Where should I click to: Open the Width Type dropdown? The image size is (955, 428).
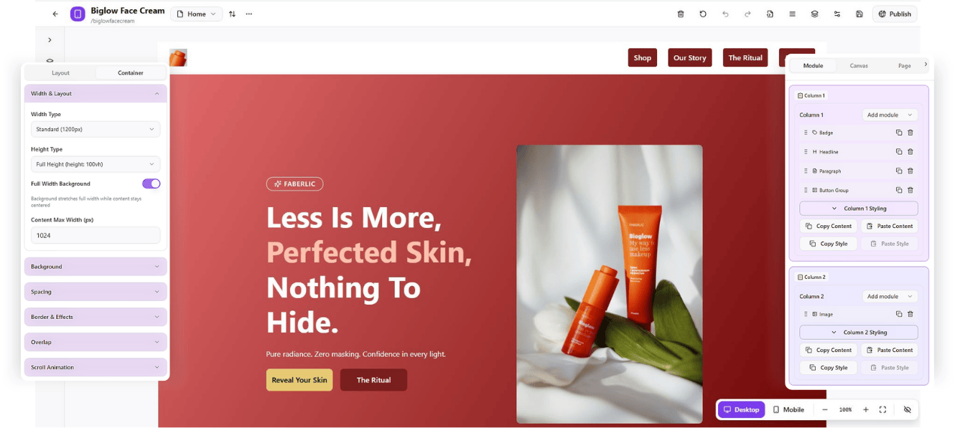click(95, 129)
